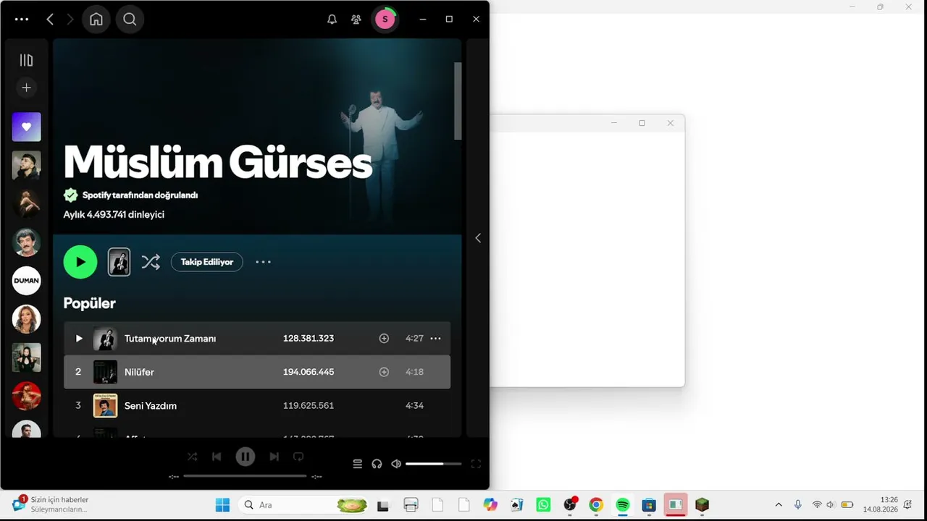Open the Seni Yazdım album cover
Image resolution: width=927 pixels, height=521 pixels.
(105, 406)
